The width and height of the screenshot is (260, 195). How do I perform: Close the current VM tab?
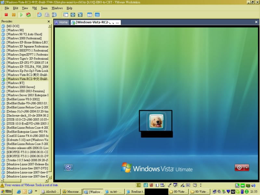pyautogui.click(x=256, y=22)
